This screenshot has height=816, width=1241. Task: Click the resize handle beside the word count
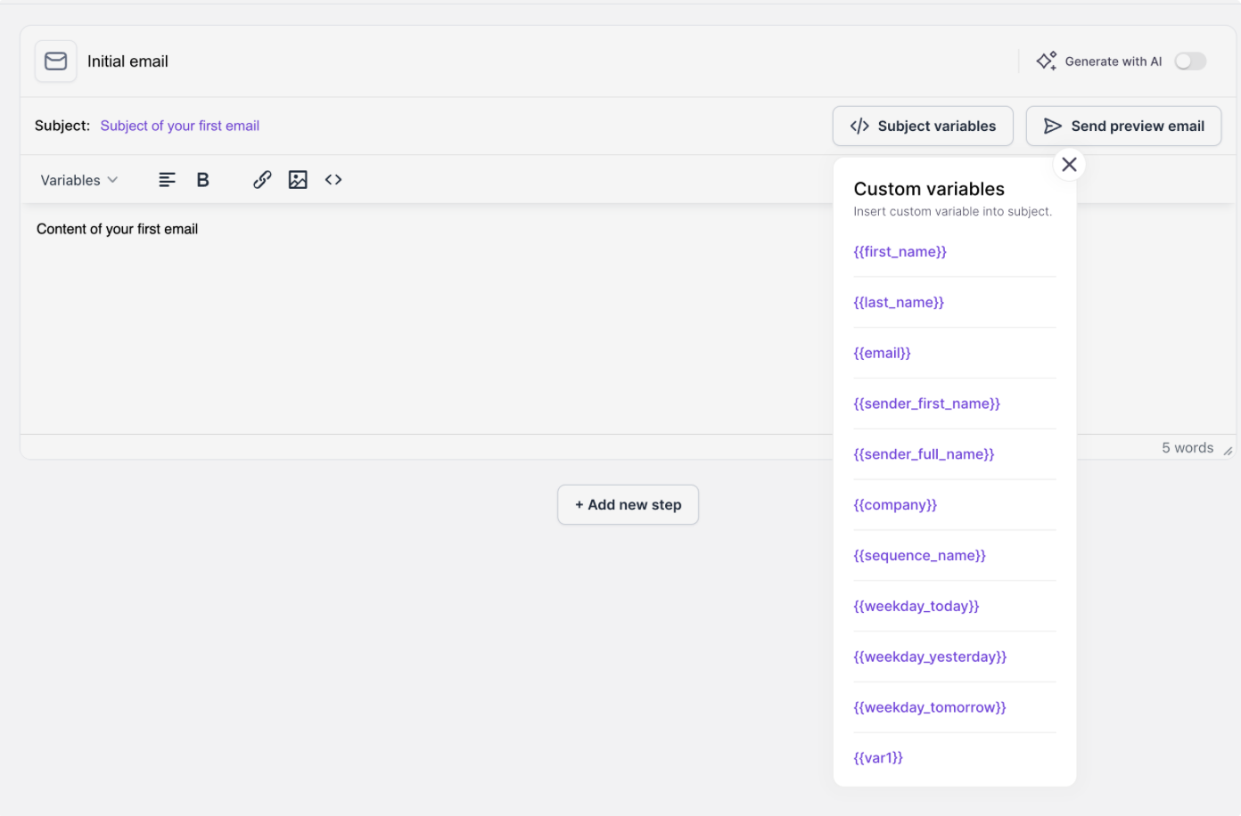(x=1229, y=449)
